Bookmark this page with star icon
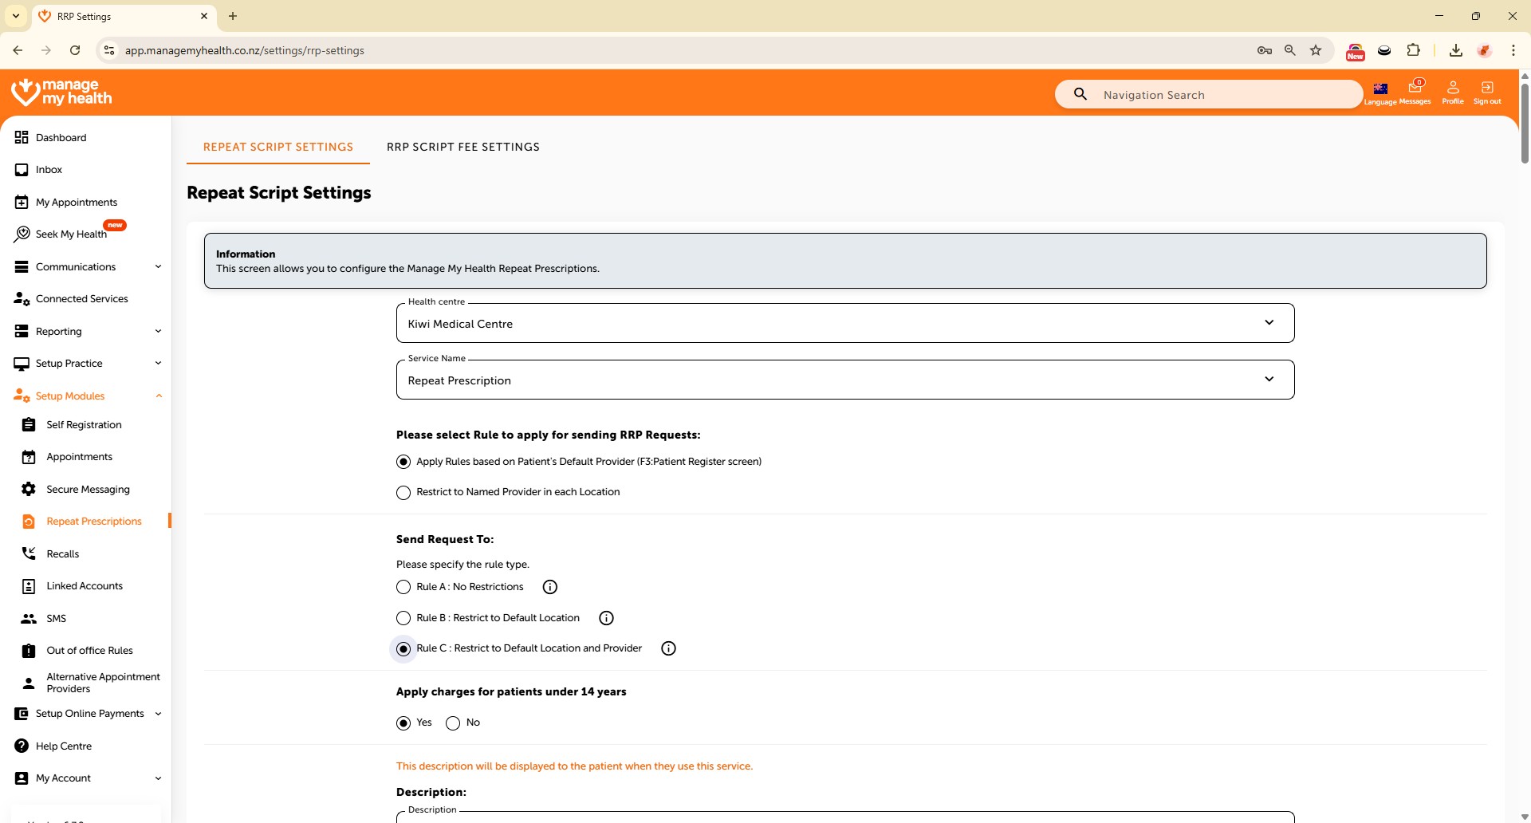Viewport: 1531px width, 823px height. [x=1316, y=50]
